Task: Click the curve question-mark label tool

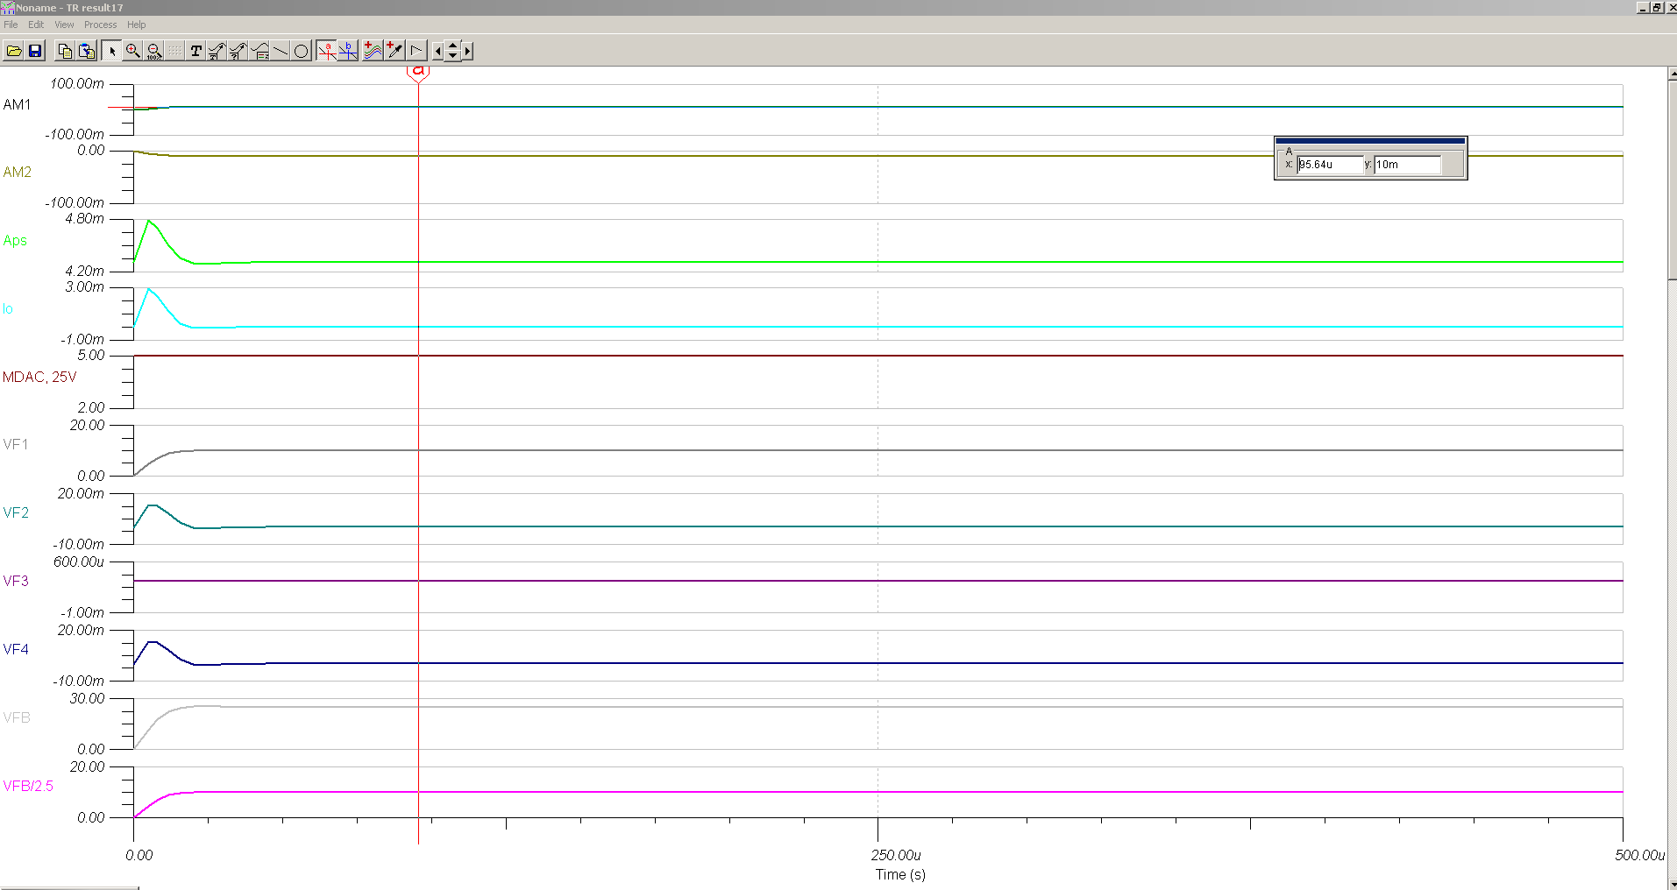Action: click(x=238, y=51)
